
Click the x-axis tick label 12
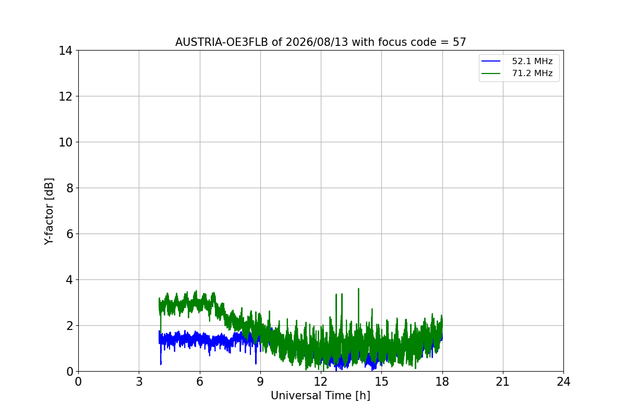(321, 382)
